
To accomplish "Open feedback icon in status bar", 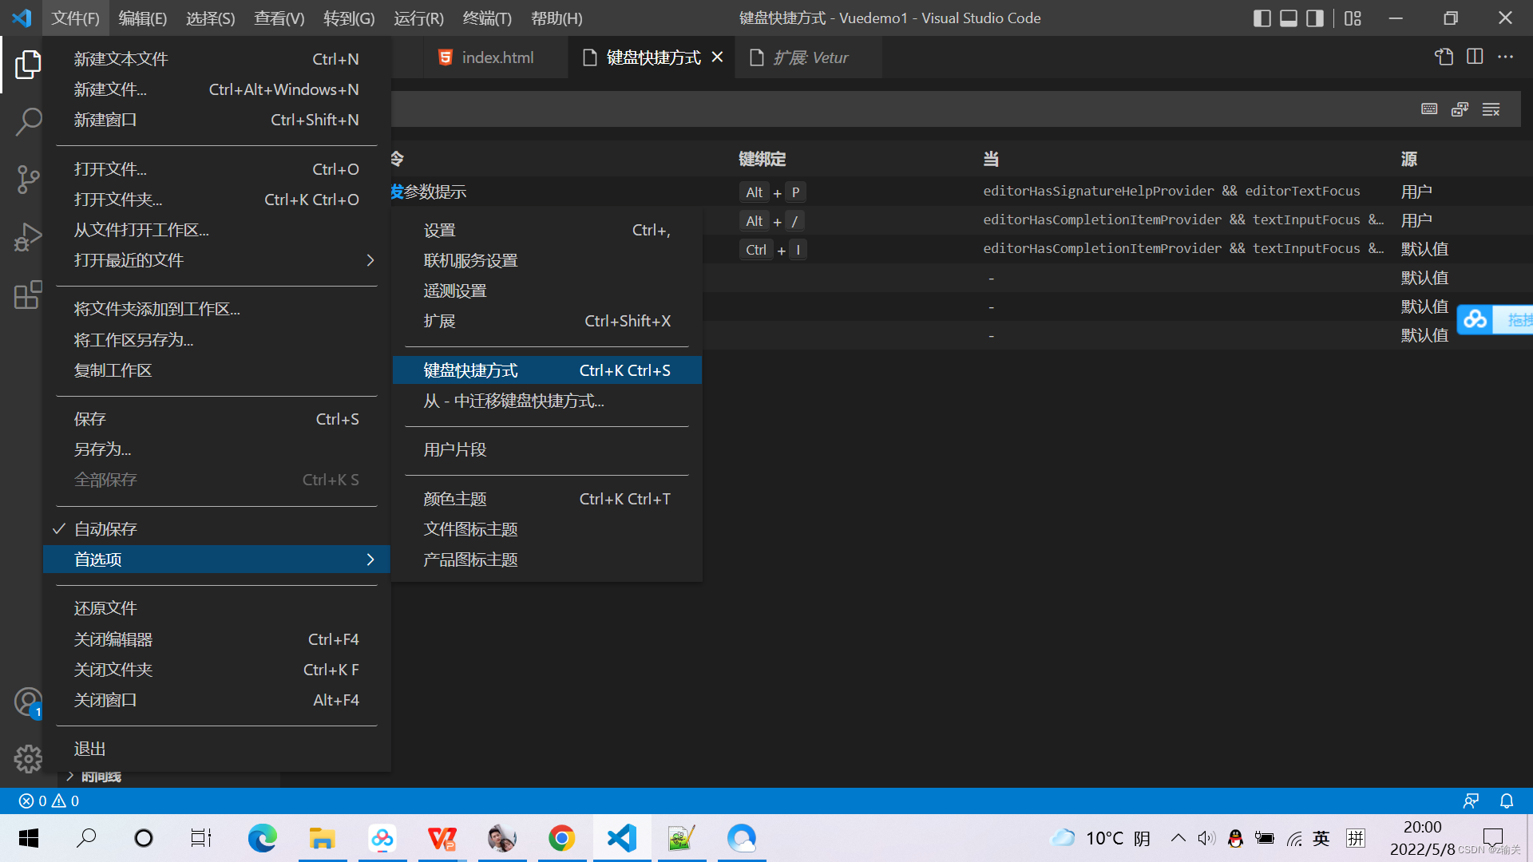I will click(x=1471, y=801).
